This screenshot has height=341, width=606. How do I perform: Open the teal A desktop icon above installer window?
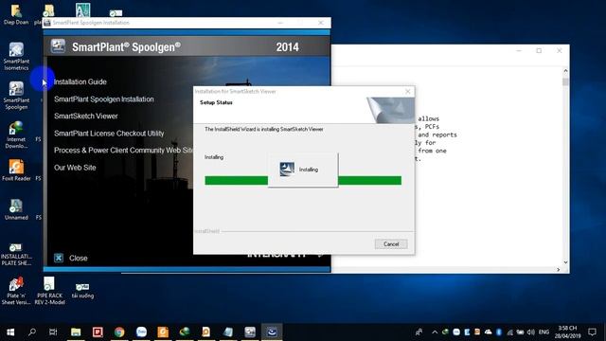[82, 10]
